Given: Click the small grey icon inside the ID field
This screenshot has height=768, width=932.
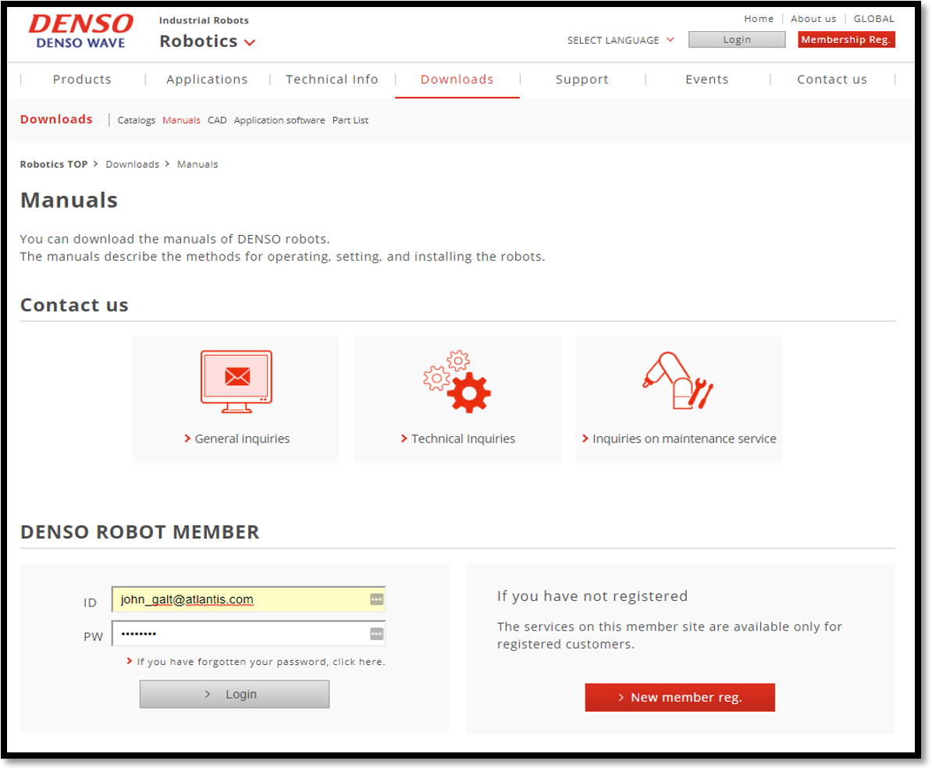Looking at the screenshot, I should [377, 599].
